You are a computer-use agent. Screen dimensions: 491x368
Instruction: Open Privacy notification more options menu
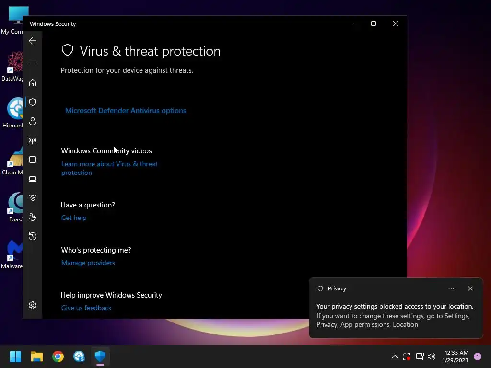tap(451, 288)
